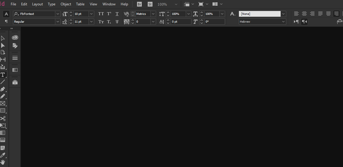Open the [None] character style dropdown
Viewport: 343px width, 167px height.
(284, 14)
